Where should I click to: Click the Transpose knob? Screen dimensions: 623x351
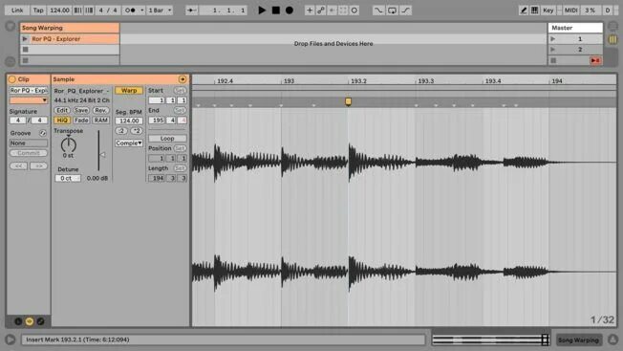click(x=69, y=144)
